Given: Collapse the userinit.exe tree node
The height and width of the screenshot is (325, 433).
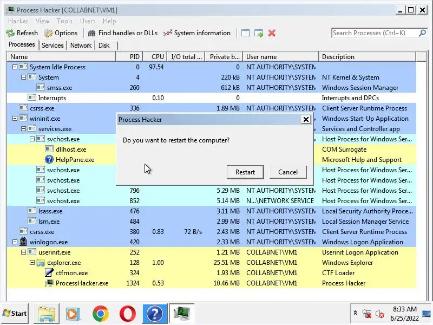Looking at the screenshot, I should pos(23,252).
